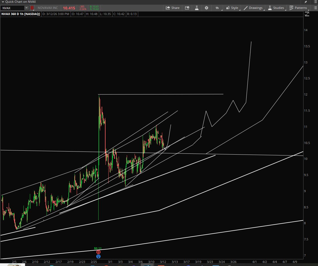Click the blue lightbulb event icon

[x=98, y=256]
